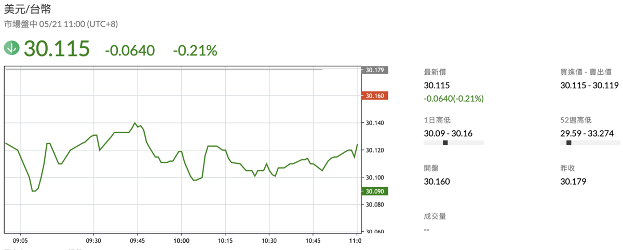623x250 pixels.
Task: Click the red 30.160 opening price tag
Action: point(374,95)
